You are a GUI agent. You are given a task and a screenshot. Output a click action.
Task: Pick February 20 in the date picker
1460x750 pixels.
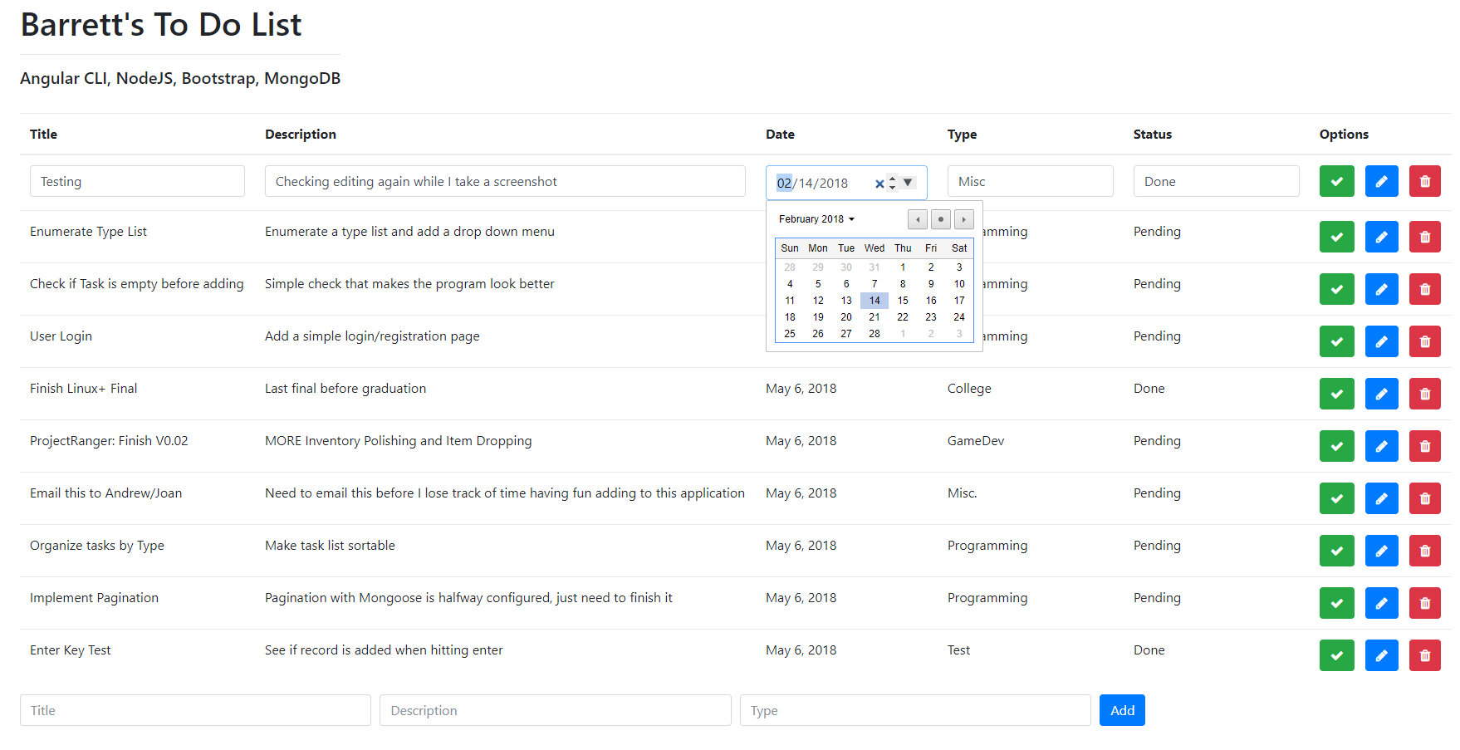click(x=846, y=317)
